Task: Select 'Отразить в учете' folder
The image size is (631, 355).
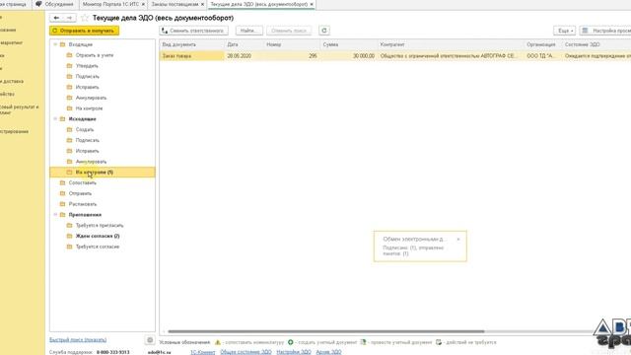Action: [95, 55]
